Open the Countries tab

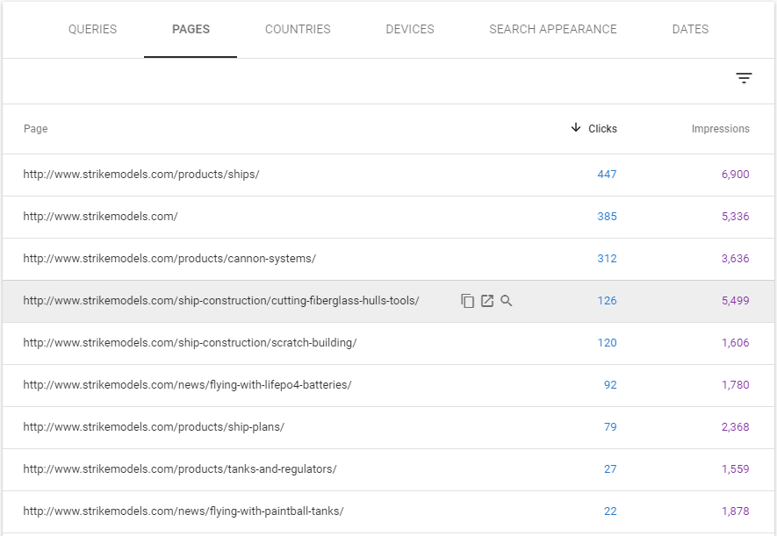click(298, 29)
